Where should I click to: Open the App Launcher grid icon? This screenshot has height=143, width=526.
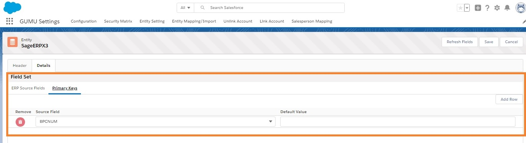click(x=10, y=21)
